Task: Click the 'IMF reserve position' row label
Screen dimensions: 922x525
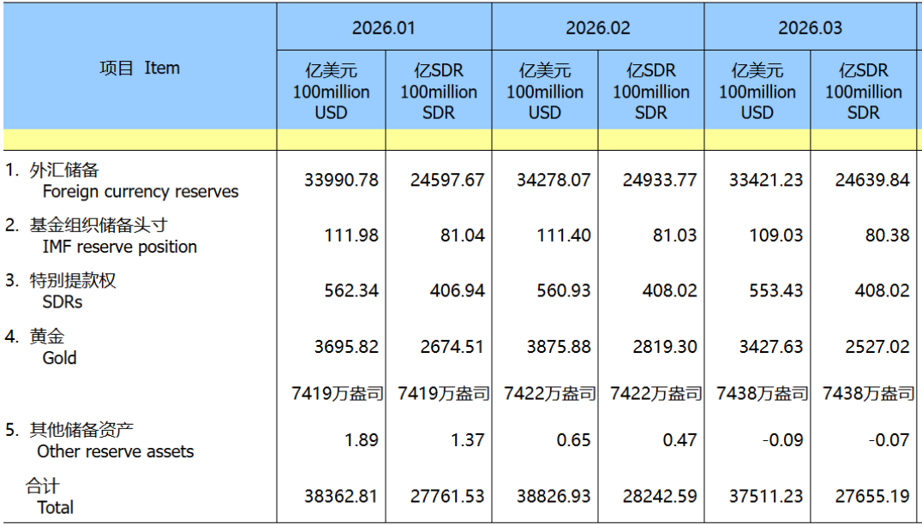Action: click(x=119, y=248)
